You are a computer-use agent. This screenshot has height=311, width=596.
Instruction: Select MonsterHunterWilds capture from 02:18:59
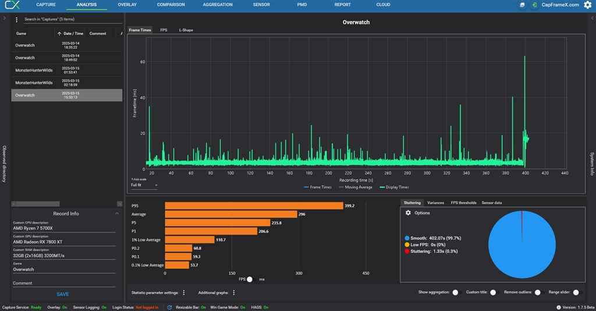coord(67,83)
